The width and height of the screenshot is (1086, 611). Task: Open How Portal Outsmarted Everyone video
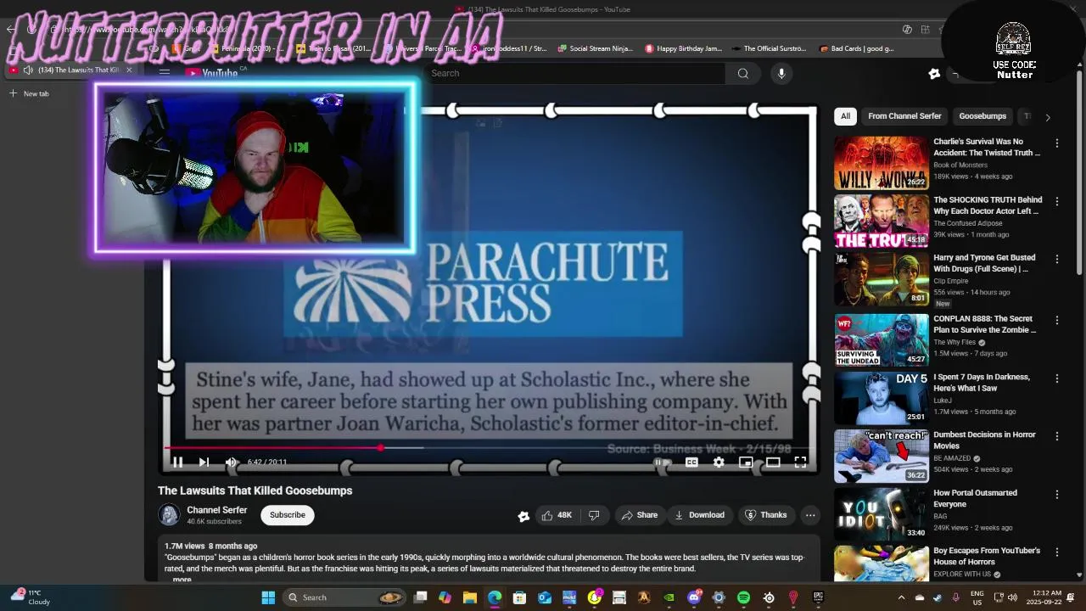[975, 498]
